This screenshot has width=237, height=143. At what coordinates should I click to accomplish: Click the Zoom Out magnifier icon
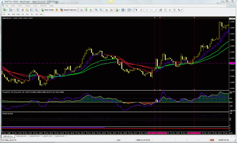[101, 10]
